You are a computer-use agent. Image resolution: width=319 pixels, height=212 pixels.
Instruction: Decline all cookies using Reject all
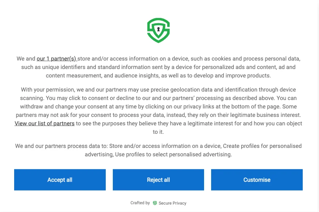tap(158, 180)
